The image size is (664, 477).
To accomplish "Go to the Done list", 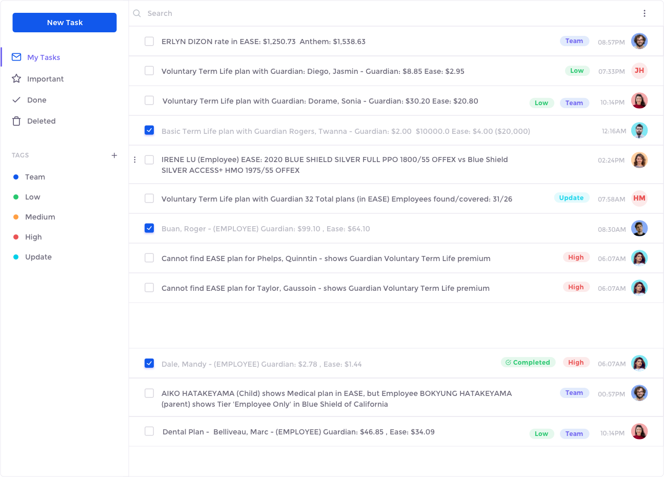I will click(37, 100).
